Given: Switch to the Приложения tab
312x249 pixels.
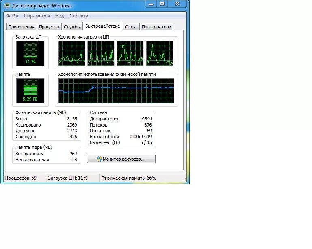Looking at the screenshot, I should [x=22, y=27].
